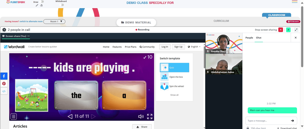304x129 pixels.
Task: Click PS Moments badge
Action: click(x=293, y=21)
